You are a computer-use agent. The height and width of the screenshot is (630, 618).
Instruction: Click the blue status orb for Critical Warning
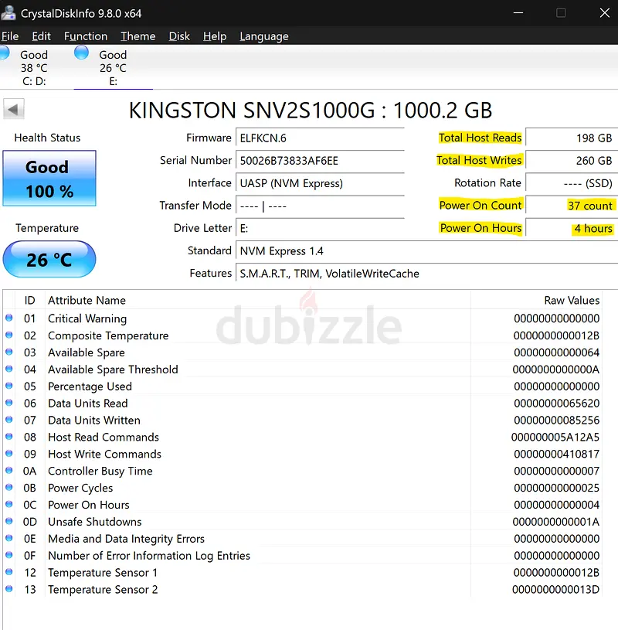pyautogui.click(x=9, y=318)
